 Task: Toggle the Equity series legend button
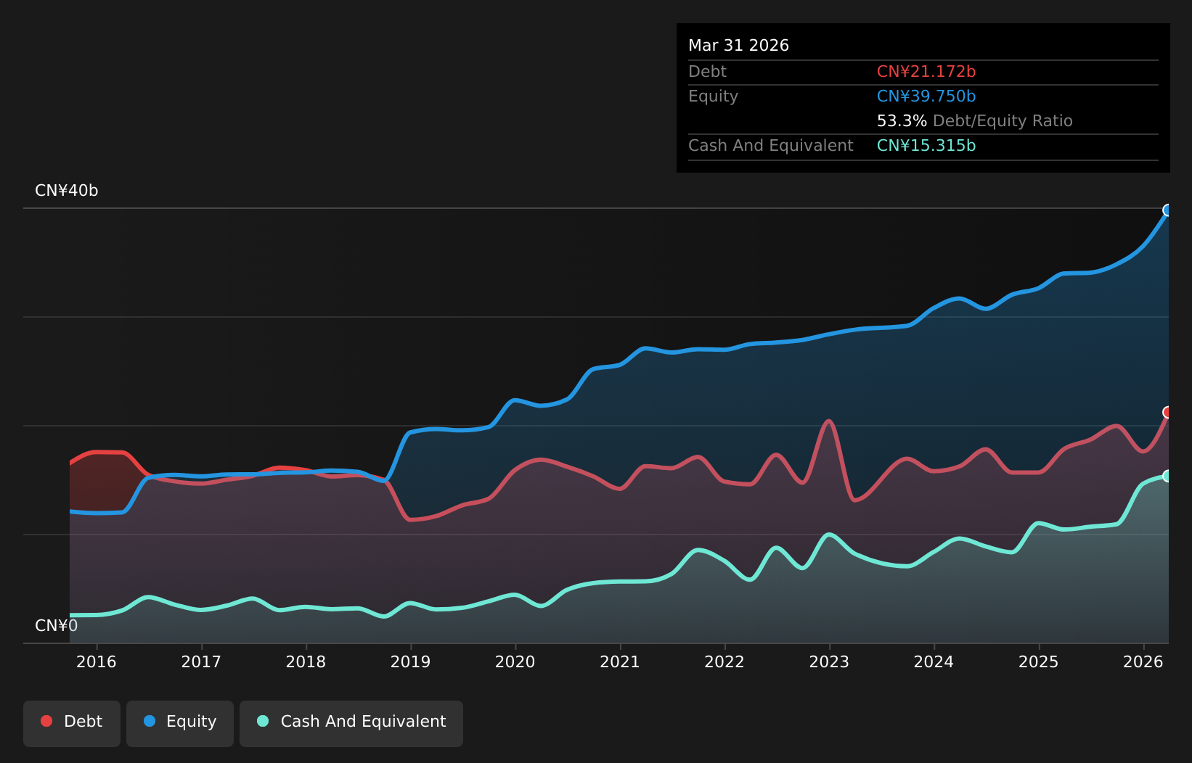tap(180, 723)
